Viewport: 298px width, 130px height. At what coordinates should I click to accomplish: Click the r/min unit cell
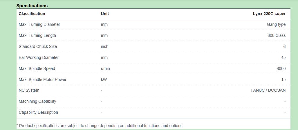tap(105, 68)
